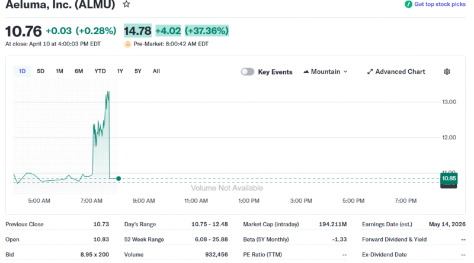This screenshot has width=474, height=263.
Task: Click the green Get top stock picks icon
Action: coord(408,4)
